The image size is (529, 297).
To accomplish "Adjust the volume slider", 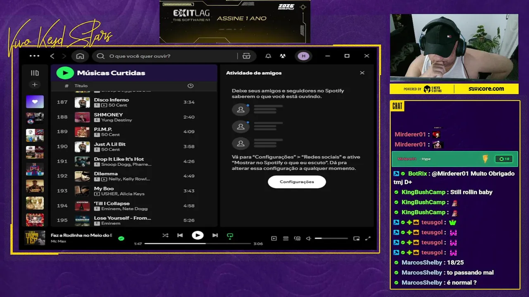I will pyautogui.click(x=331, y=238).
